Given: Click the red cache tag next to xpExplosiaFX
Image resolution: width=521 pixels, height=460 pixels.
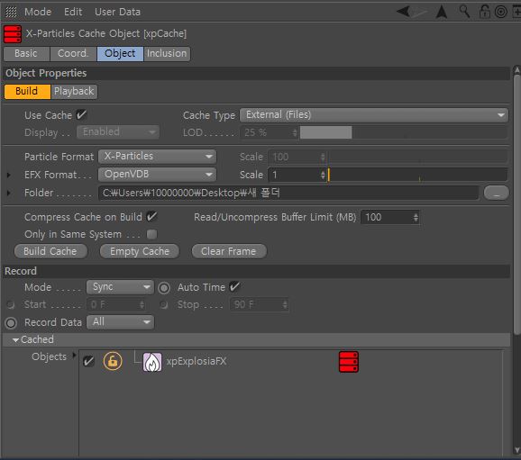Looking at the screenshot, I should click(349, 362).
